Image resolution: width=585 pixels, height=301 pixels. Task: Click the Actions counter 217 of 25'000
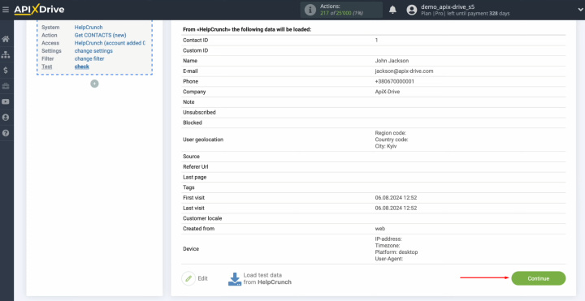(x=341, y=13)
